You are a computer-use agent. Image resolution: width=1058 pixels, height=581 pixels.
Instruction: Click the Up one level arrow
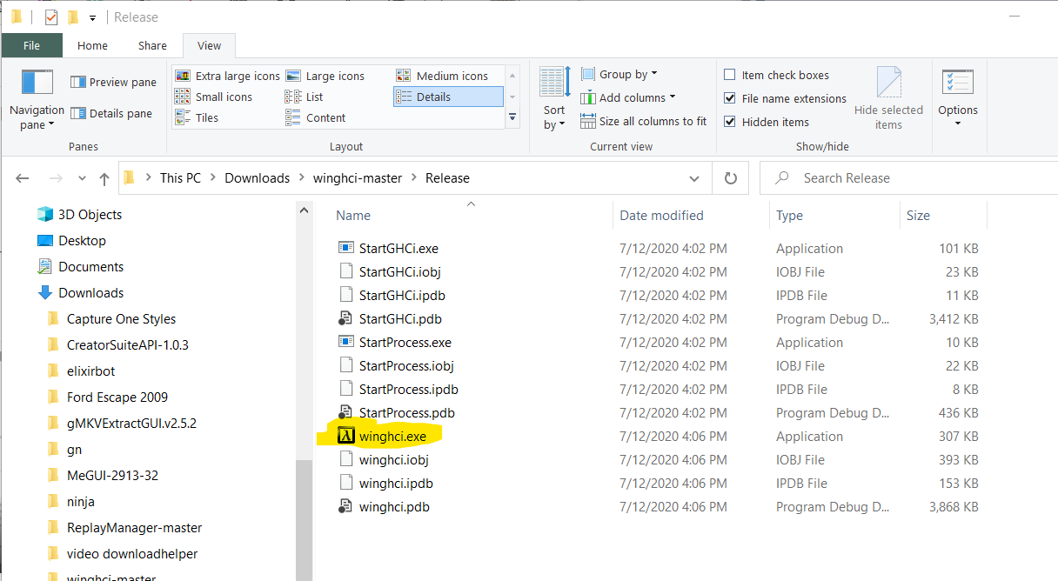104,178
